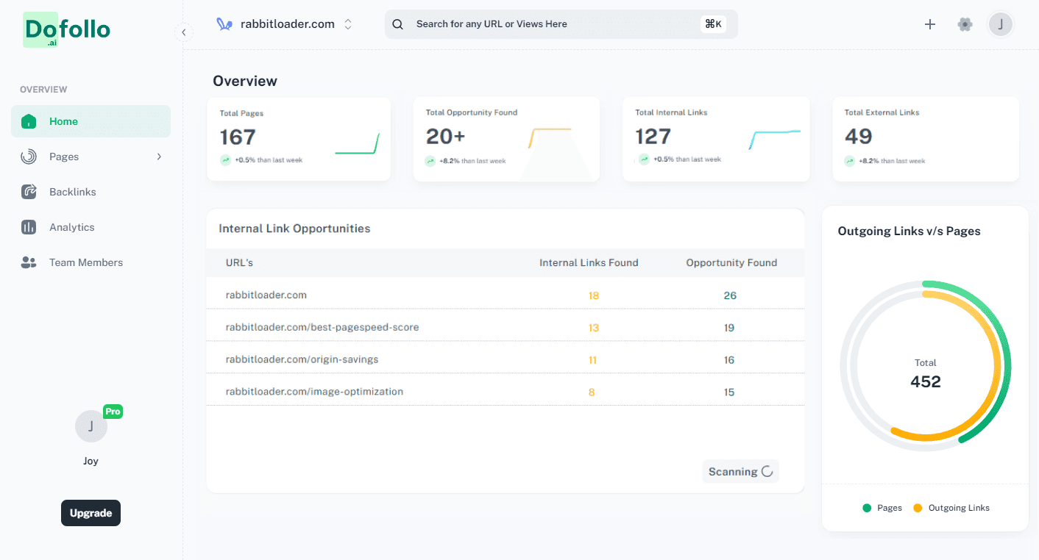Toggle the Outgoing Links legend yellow dot
This screenshot has width=1039, height=560.
[x=918, y=508]
